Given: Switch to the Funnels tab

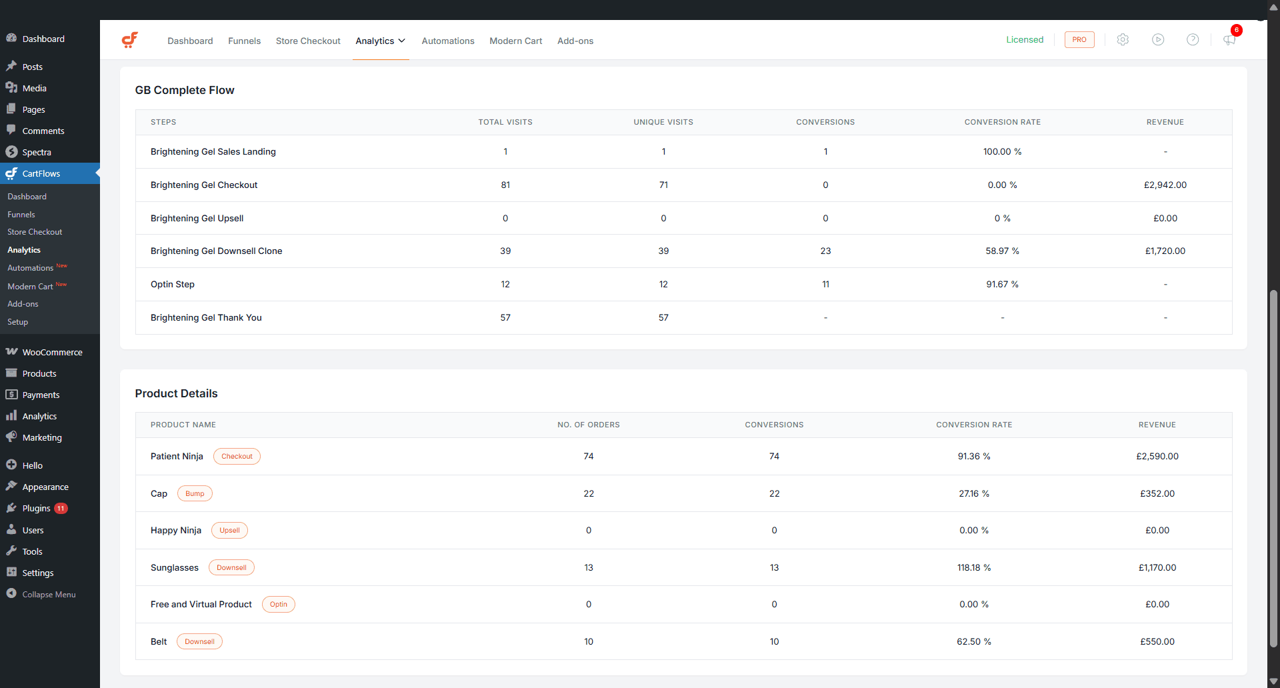Looking at the screenshot, I should [244, 41].
